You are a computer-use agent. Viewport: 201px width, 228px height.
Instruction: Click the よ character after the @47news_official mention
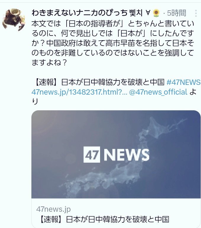193,92
